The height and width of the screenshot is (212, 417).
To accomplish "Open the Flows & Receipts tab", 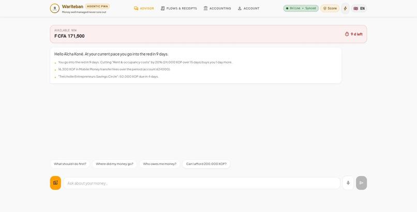I will tap(178, 8).
